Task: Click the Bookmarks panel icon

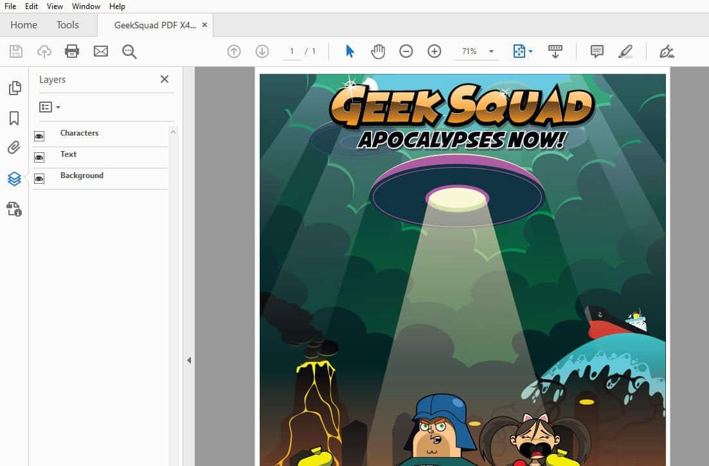Action: point(14,118)
